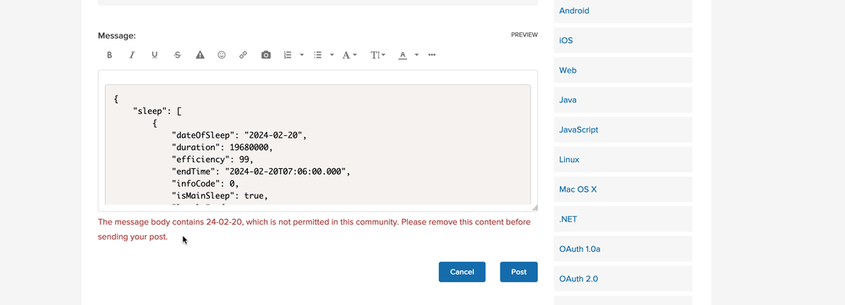This screenshot has height=305, width=845.
Task: Insert a numbered list
Action: point(288,55)
